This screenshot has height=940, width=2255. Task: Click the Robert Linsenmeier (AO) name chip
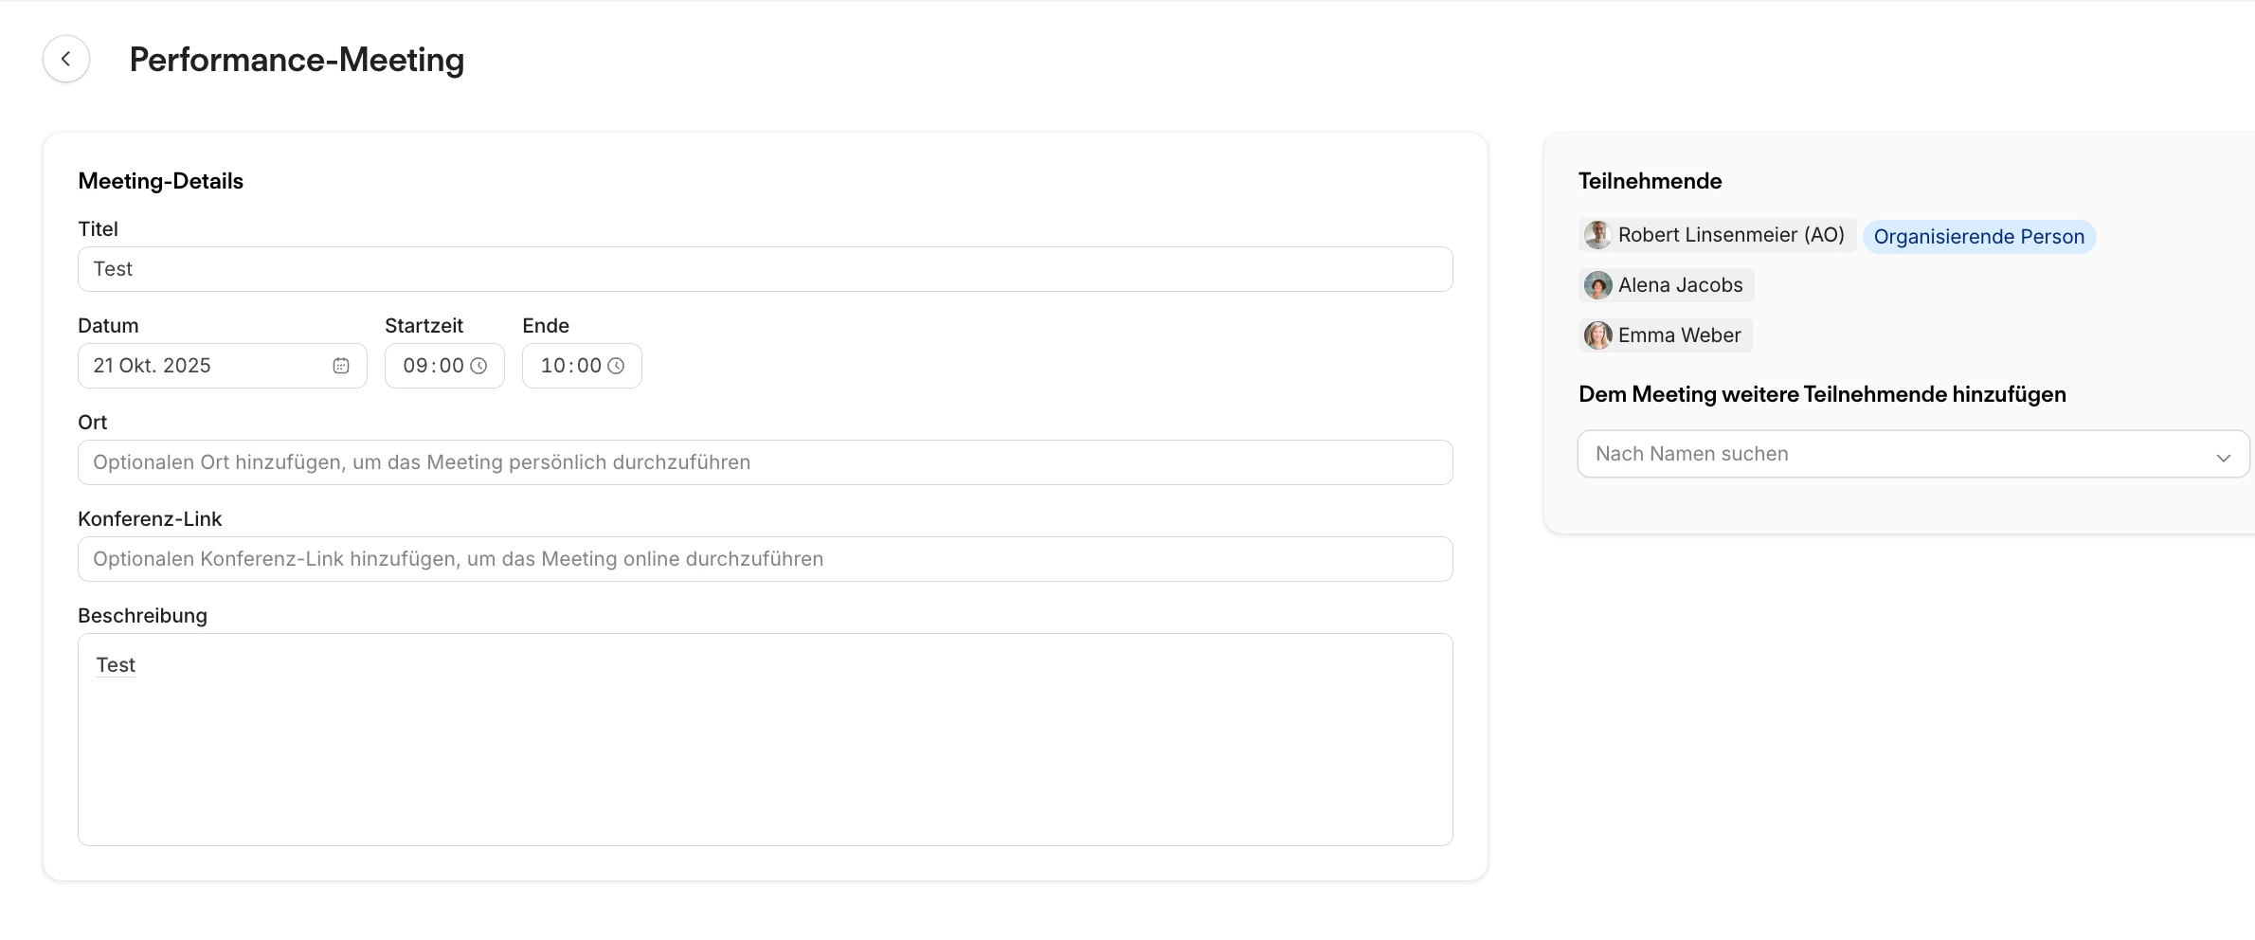click(x=1730, y=235)
